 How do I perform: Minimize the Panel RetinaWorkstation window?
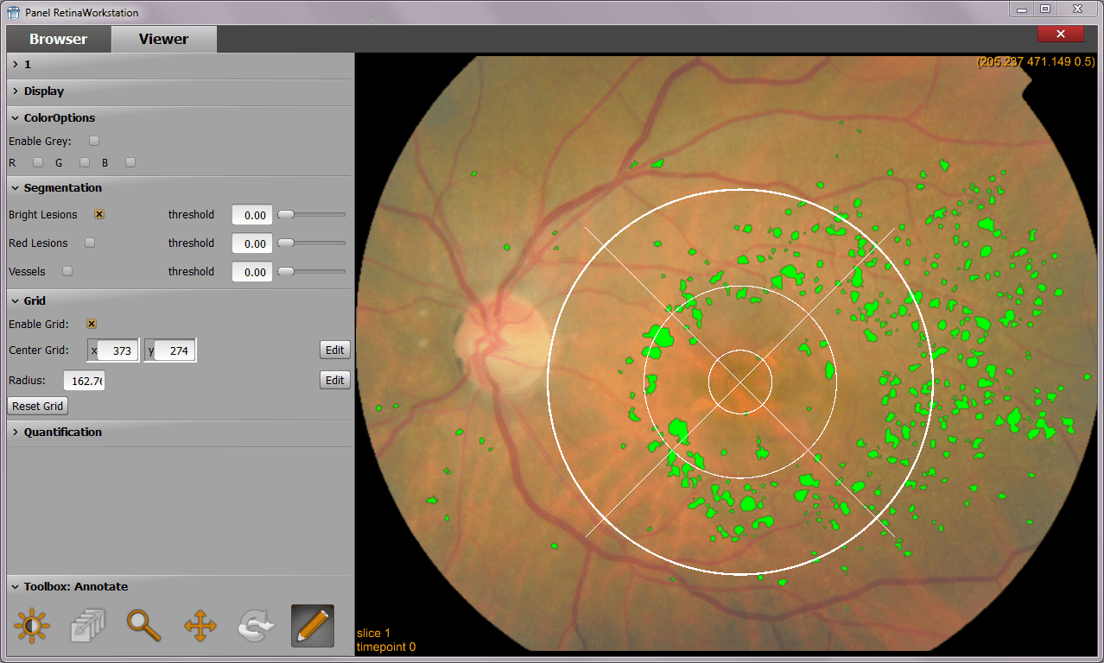tap(1024, 9)
